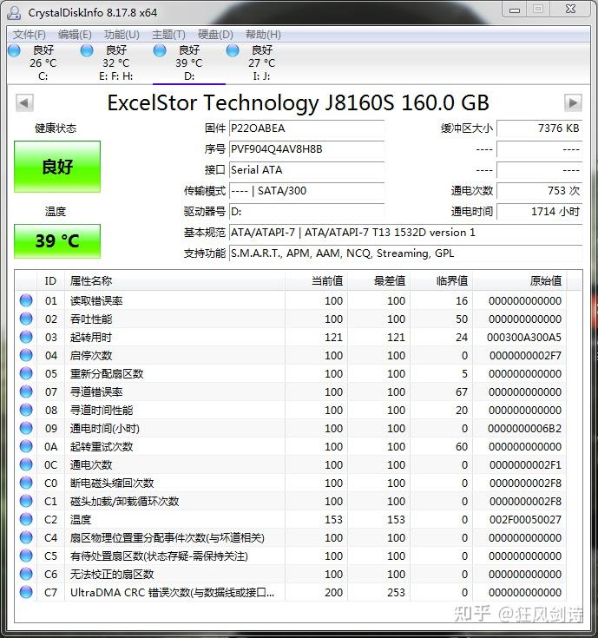The width and height of the screenshot is (598, 638).
Task: Click the 属性名称 column header
Action: click(174, 280)
